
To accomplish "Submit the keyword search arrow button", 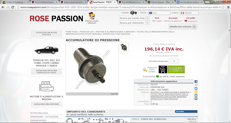I will [x=147, y=18].
